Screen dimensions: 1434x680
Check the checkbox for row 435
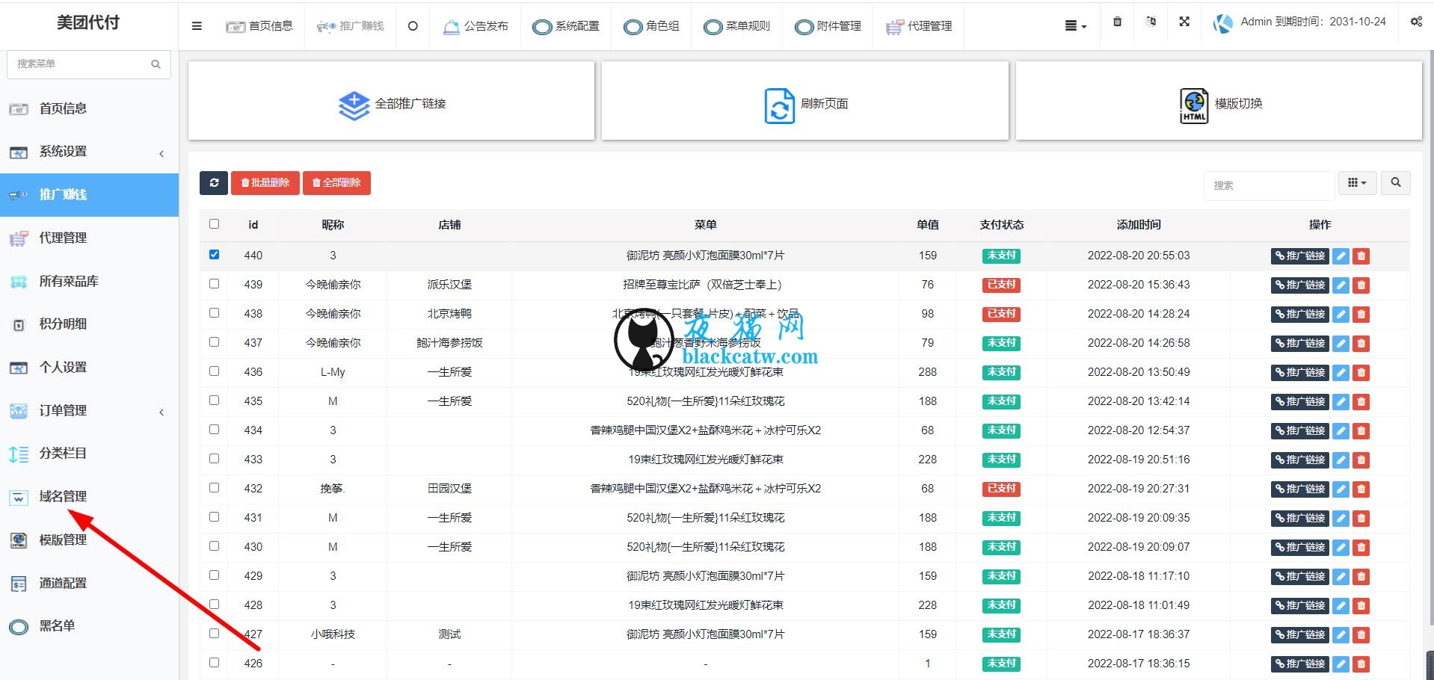[215, 401]
